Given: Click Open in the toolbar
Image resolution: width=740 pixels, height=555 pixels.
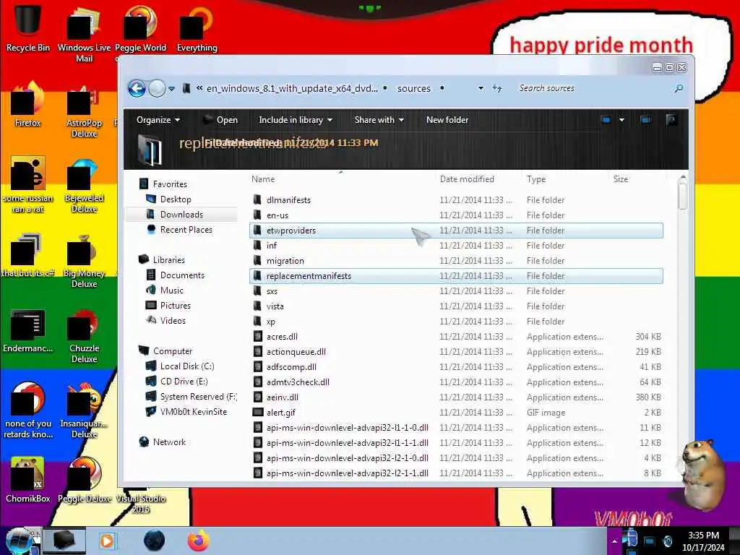Looking at the screenshot, I should click(220, 120).
